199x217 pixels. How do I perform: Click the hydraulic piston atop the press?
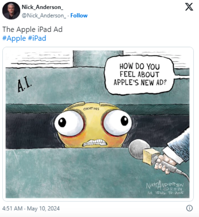tap(98, 59)
